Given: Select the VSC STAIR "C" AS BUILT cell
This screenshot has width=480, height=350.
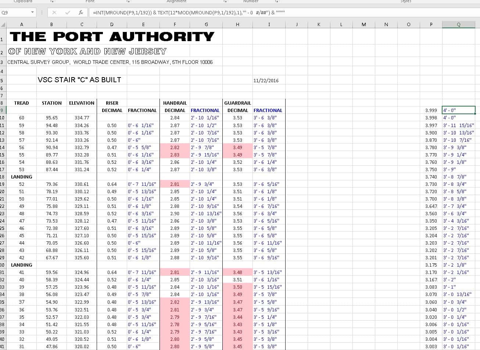Looking at the screenshot, I should 79,80.
